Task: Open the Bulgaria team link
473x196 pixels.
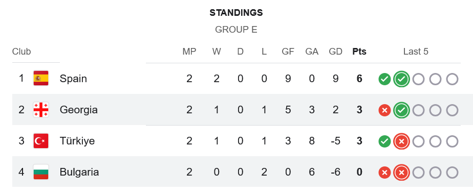Action: point(79,172)
